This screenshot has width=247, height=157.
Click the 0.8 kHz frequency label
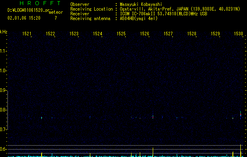[3, 110]
